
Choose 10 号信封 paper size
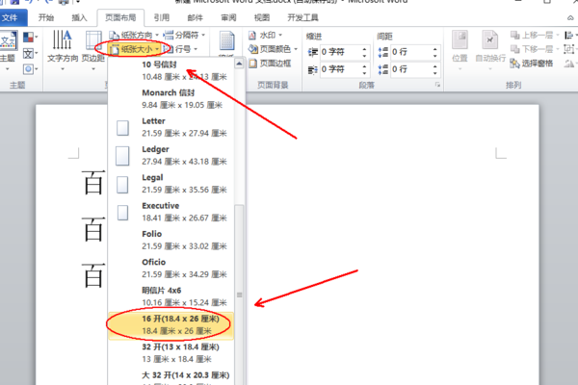(x=171, y=70)
